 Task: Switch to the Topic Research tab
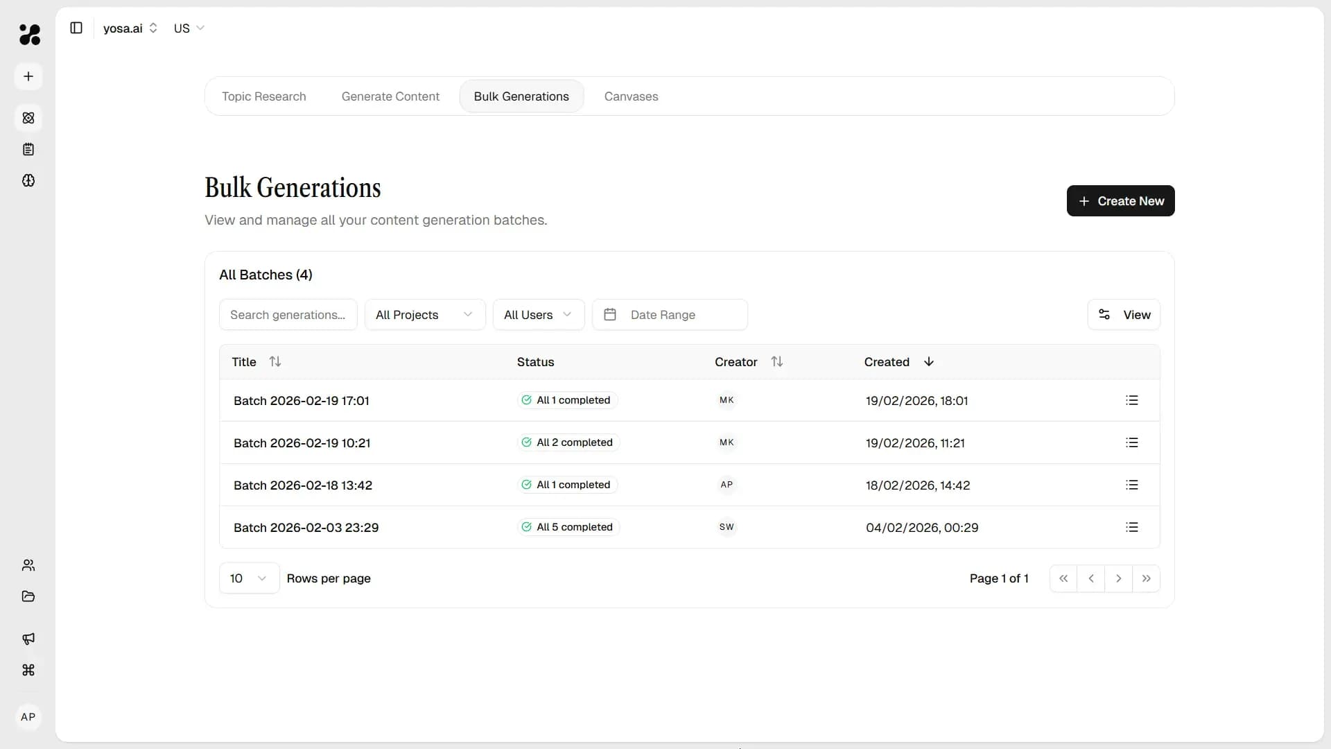[264, 96]
